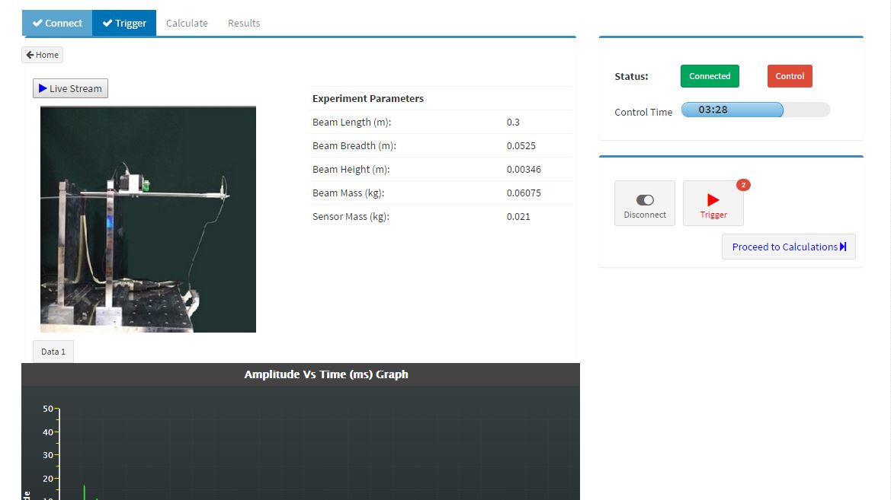Click the Sensor Mass (kg) label
This screenshot has width=891, height=500.
(351, 217)
